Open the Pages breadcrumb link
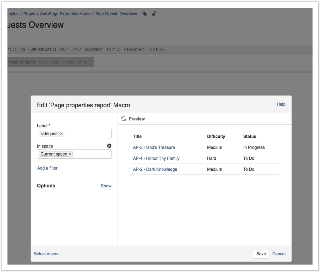This screenshot has height=272, width=320. (x=29, y=14)
